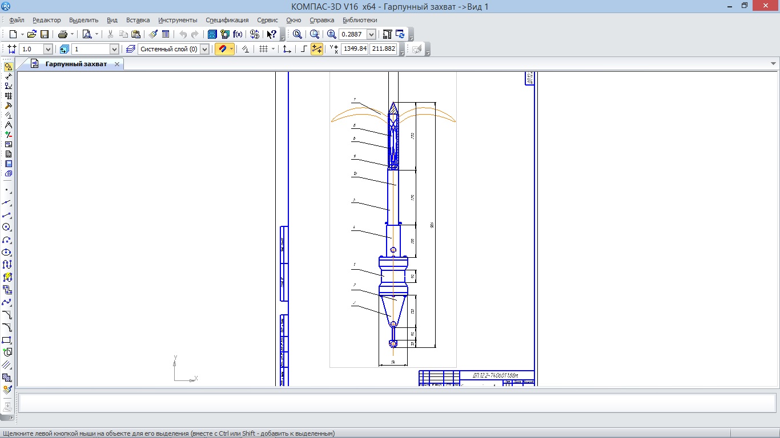
Task: Toggle the snaps magnet button
Action: coord(222,49)
